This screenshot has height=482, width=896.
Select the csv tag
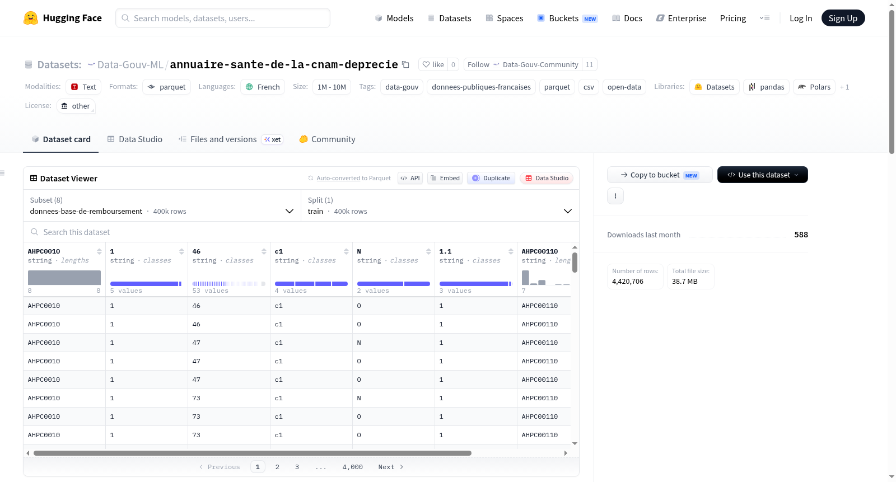point(589,87)
